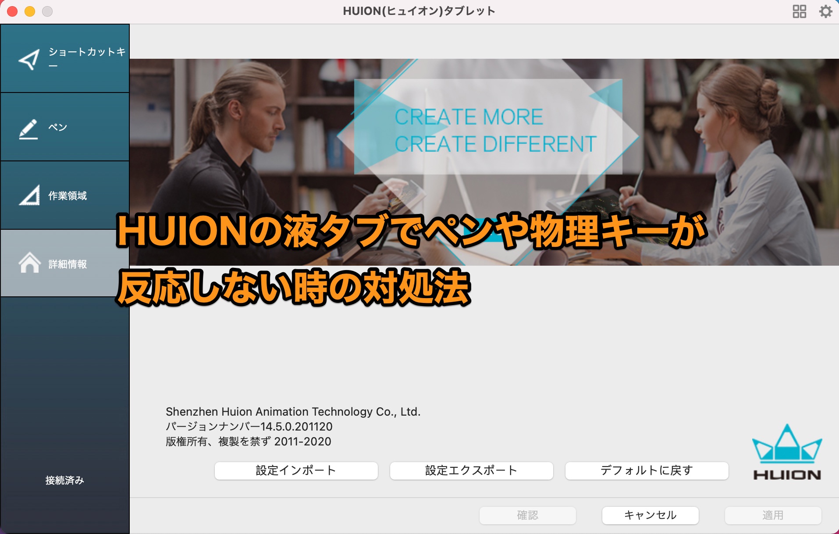The height and width of the screenshot is (534, 839).
Task: Click the HUION crown logo
Action: coord(787,452)
